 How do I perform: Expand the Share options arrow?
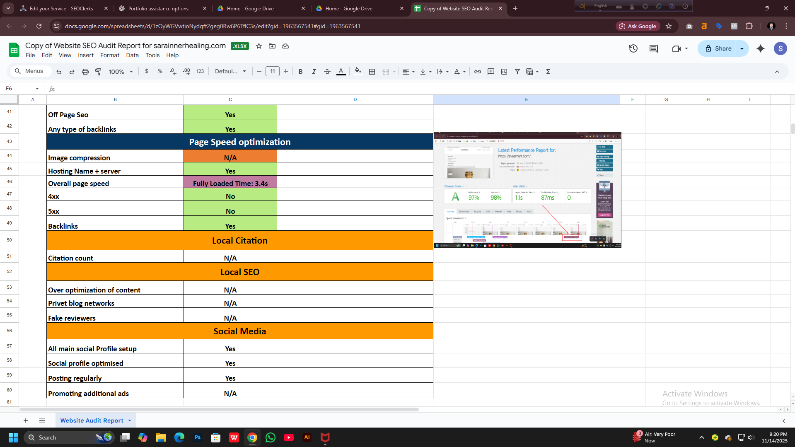(x=742, y=48)
